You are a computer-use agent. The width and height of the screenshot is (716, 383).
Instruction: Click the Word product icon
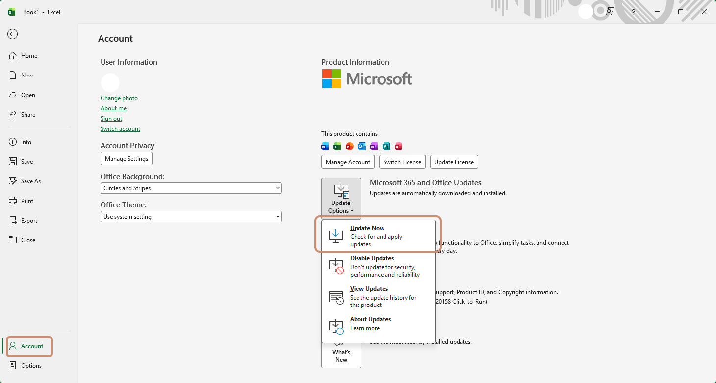point(325,146)
